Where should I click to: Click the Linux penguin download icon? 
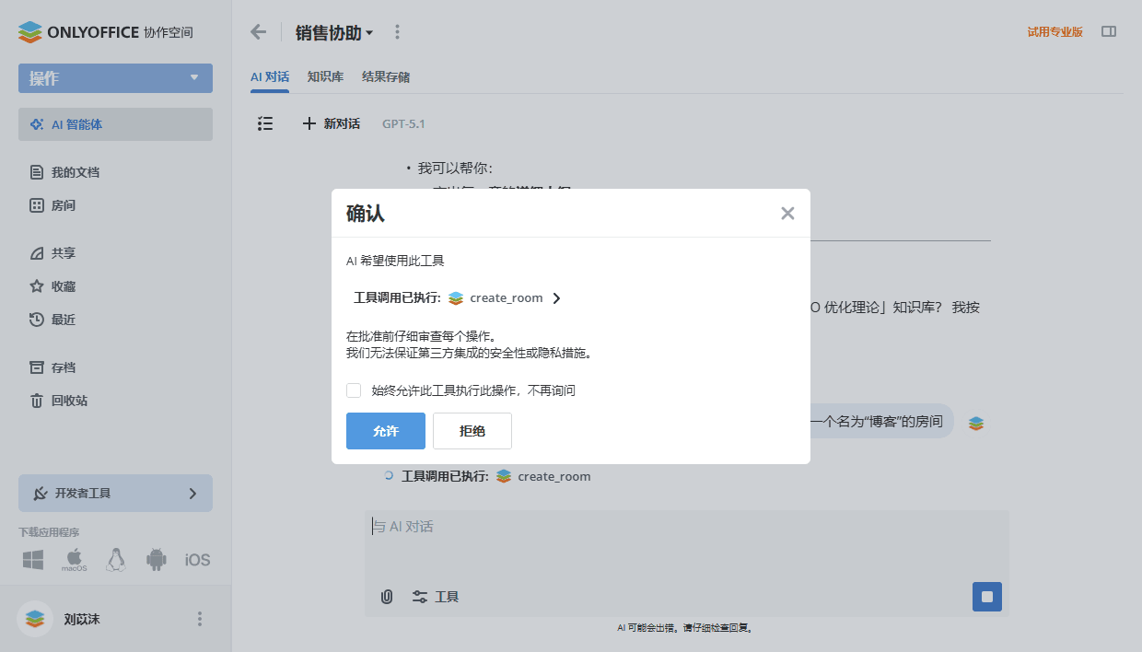click(115, 560)
